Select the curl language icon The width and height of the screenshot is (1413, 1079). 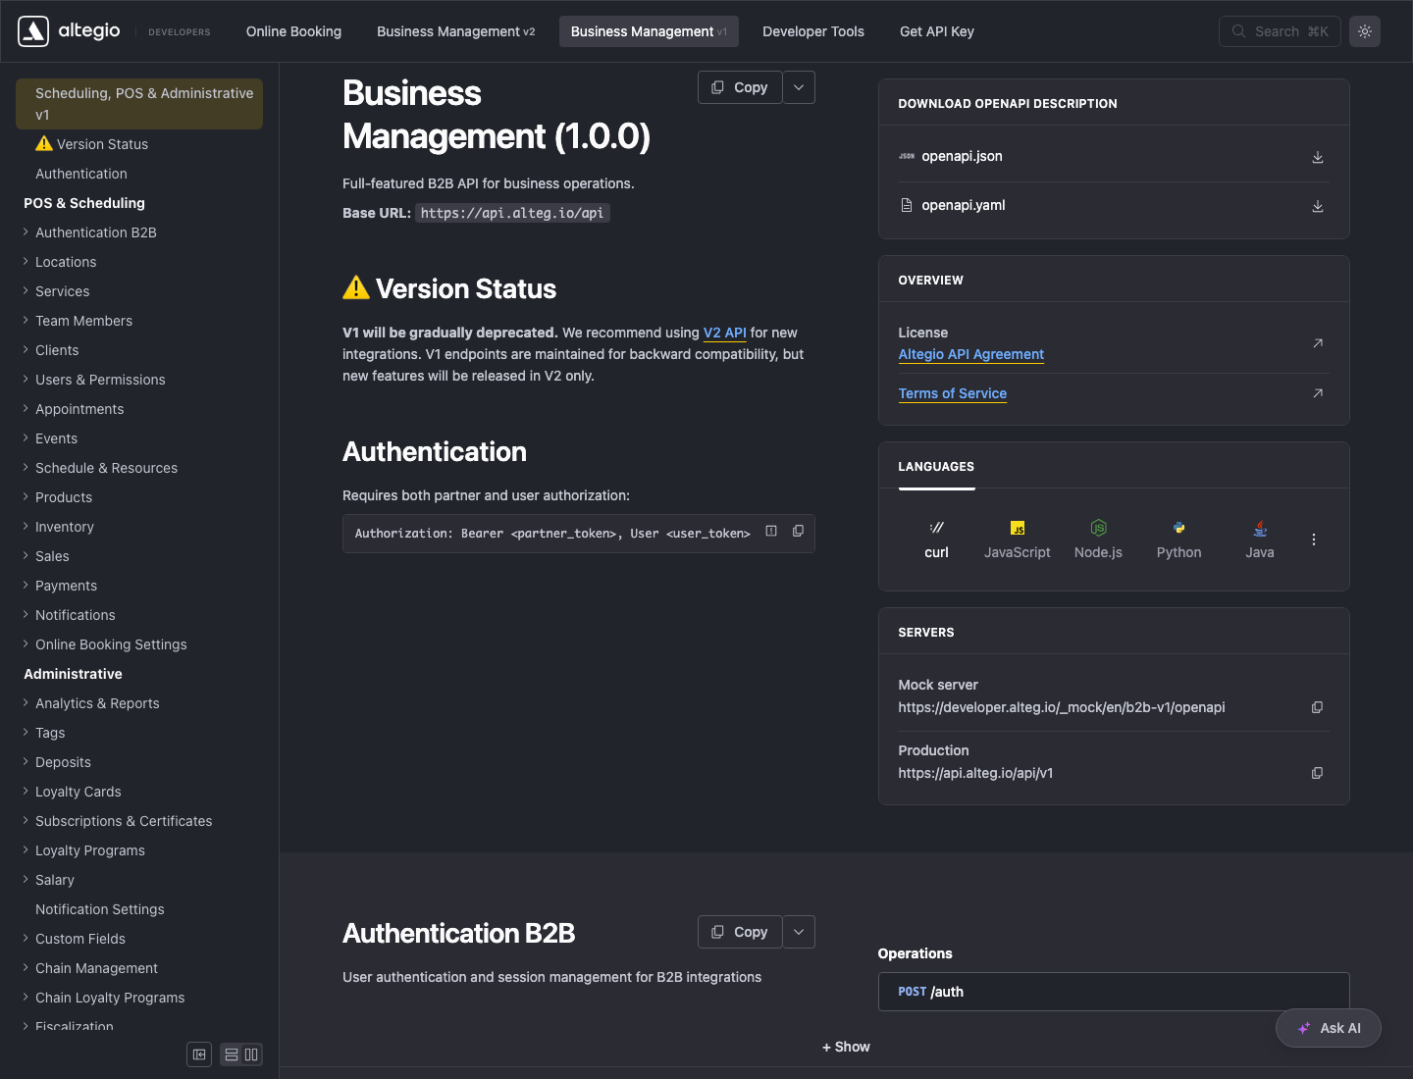point(937,528)
